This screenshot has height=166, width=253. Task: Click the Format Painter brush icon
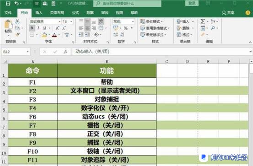click(x=17, y=34)
